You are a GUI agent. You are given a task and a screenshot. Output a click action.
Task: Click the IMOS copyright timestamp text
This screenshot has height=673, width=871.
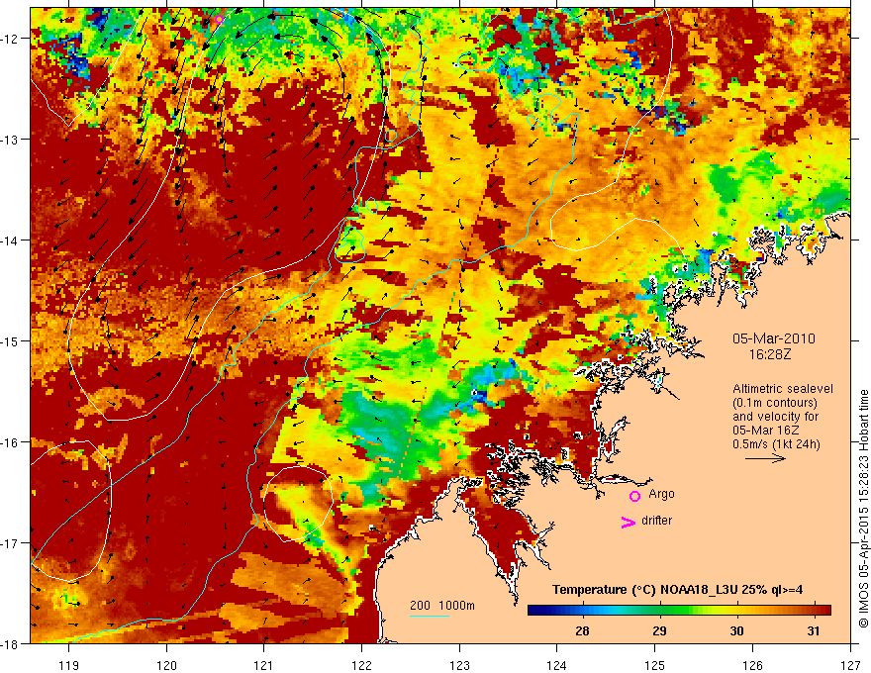[x=863, y=508]
